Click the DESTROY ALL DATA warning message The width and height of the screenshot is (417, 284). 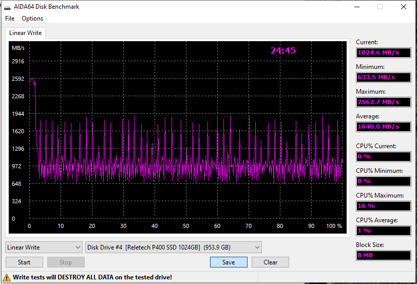(x=92, y=277)
